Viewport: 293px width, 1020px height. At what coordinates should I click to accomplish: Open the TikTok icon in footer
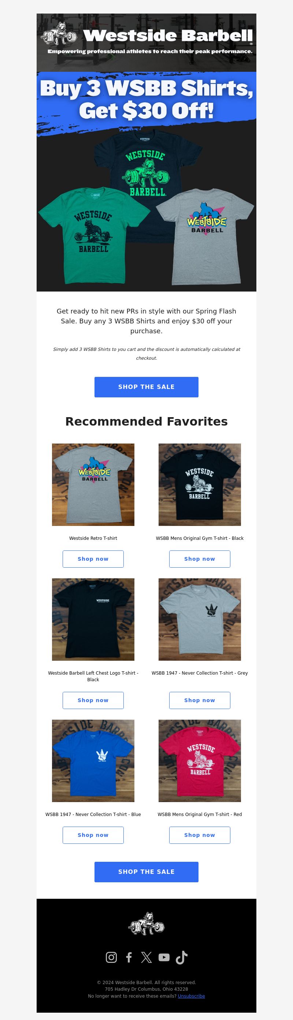pyautogui.click(x=181, y=957)
